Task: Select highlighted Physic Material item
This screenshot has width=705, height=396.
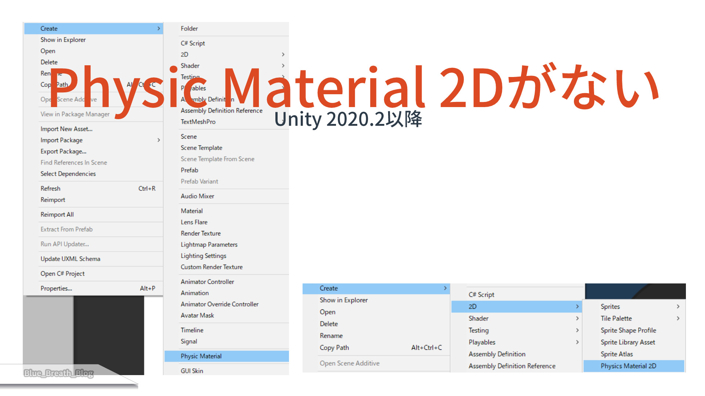Action: click(227, 356)
